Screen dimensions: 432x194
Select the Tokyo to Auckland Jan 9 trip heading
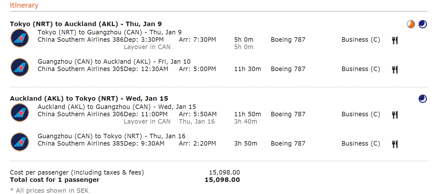tap(86, 24)
